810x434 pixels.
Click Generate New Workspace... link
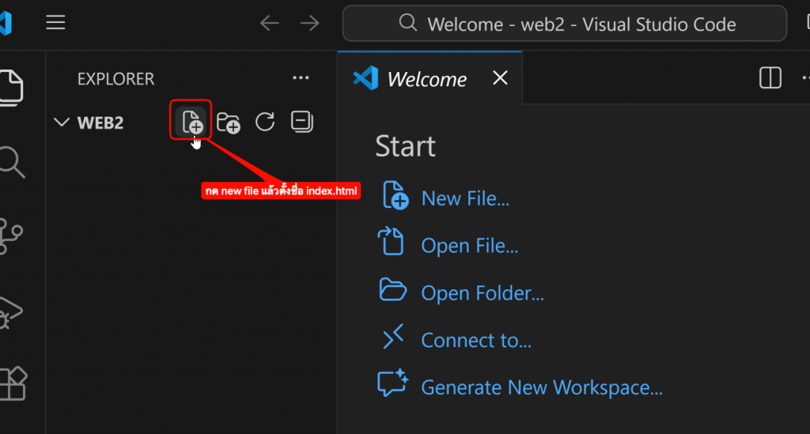(x=541, y=387)
